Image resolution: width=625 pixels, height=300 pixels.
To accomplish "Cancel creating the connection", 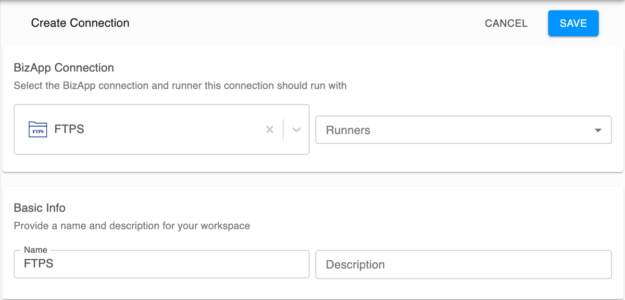I will click(x=506, y=23).
